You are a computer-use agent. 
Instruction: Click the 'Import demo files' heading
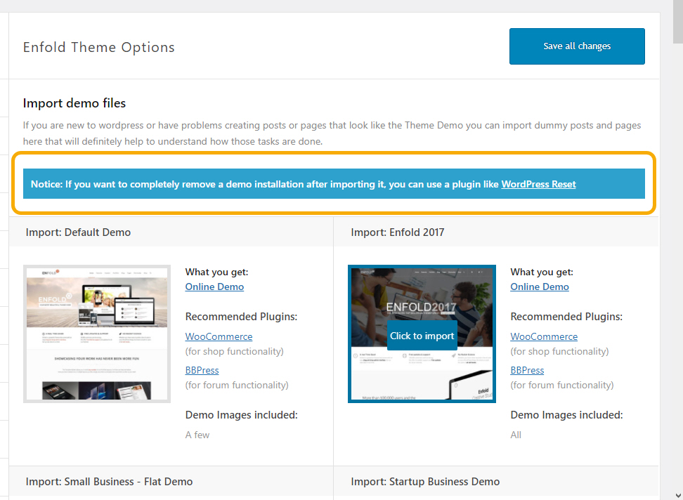74,103
